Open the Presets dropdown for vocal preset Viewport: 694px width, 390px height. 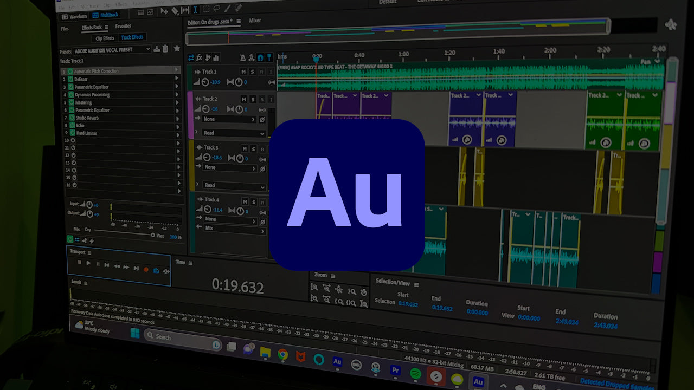112,50
